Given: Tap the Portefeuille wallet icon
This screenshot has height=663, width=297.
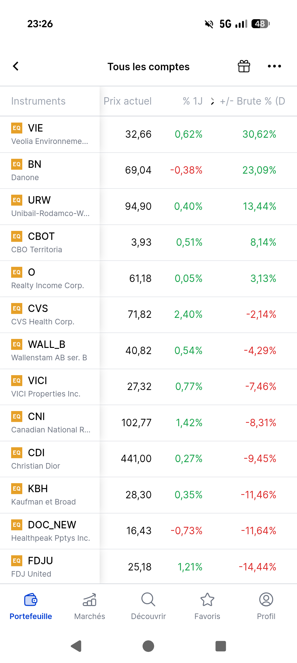Looking at the screenshot, I should click(31, 600).
